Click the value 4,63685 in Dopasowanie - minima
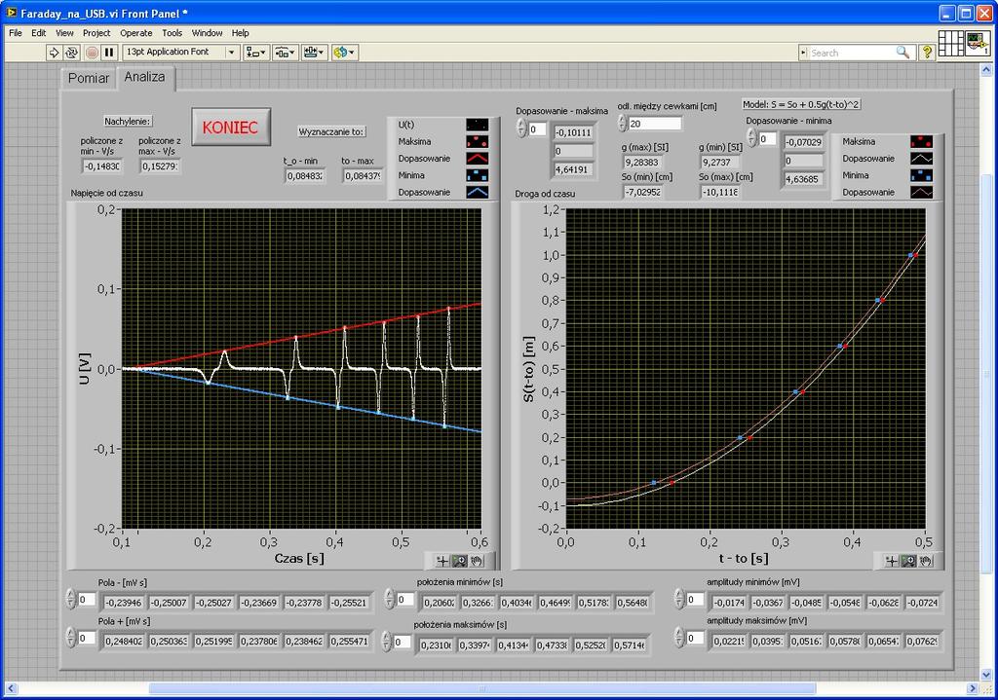 (803, 179)
